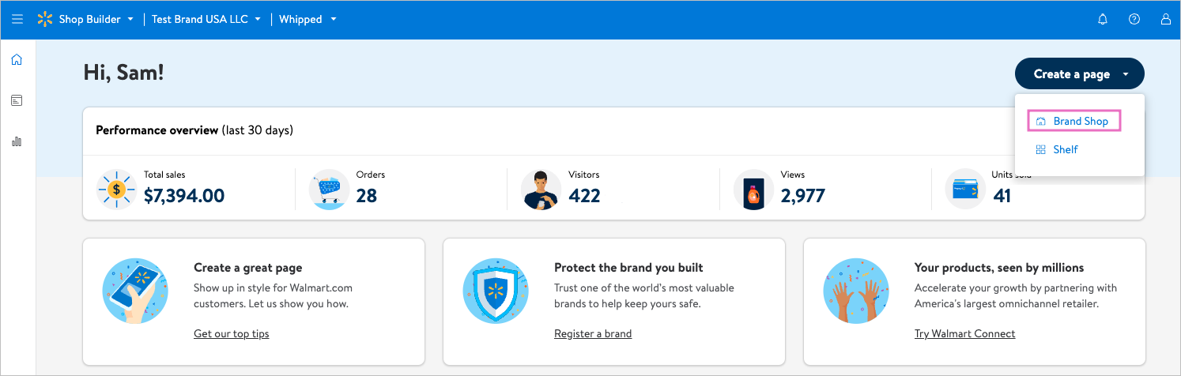Open the user account profile icon
This screenshot has width=1181, height=376.
click(1165, 20)
